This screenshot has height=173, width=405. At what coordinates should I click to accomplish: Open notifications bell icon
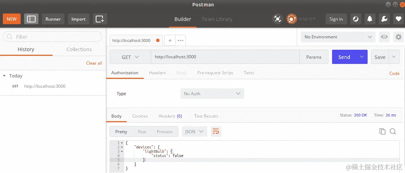[x=370, y=19]
